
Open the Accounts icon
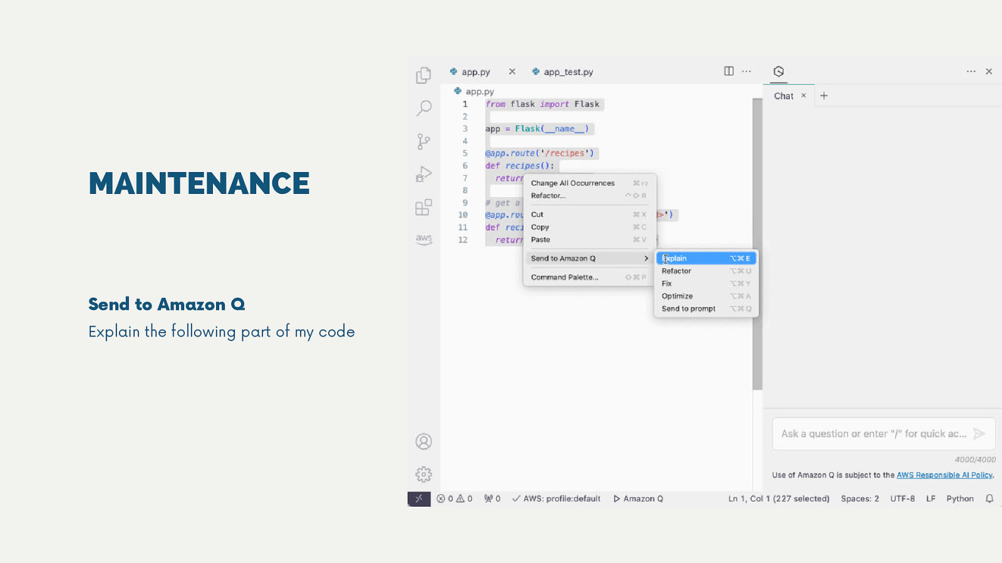(x=424, y=442)
